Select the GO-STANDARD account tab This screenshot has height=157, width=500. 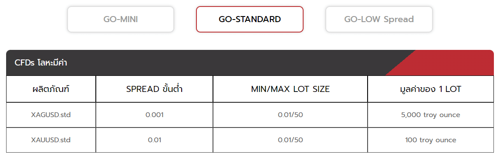point(250,20)
